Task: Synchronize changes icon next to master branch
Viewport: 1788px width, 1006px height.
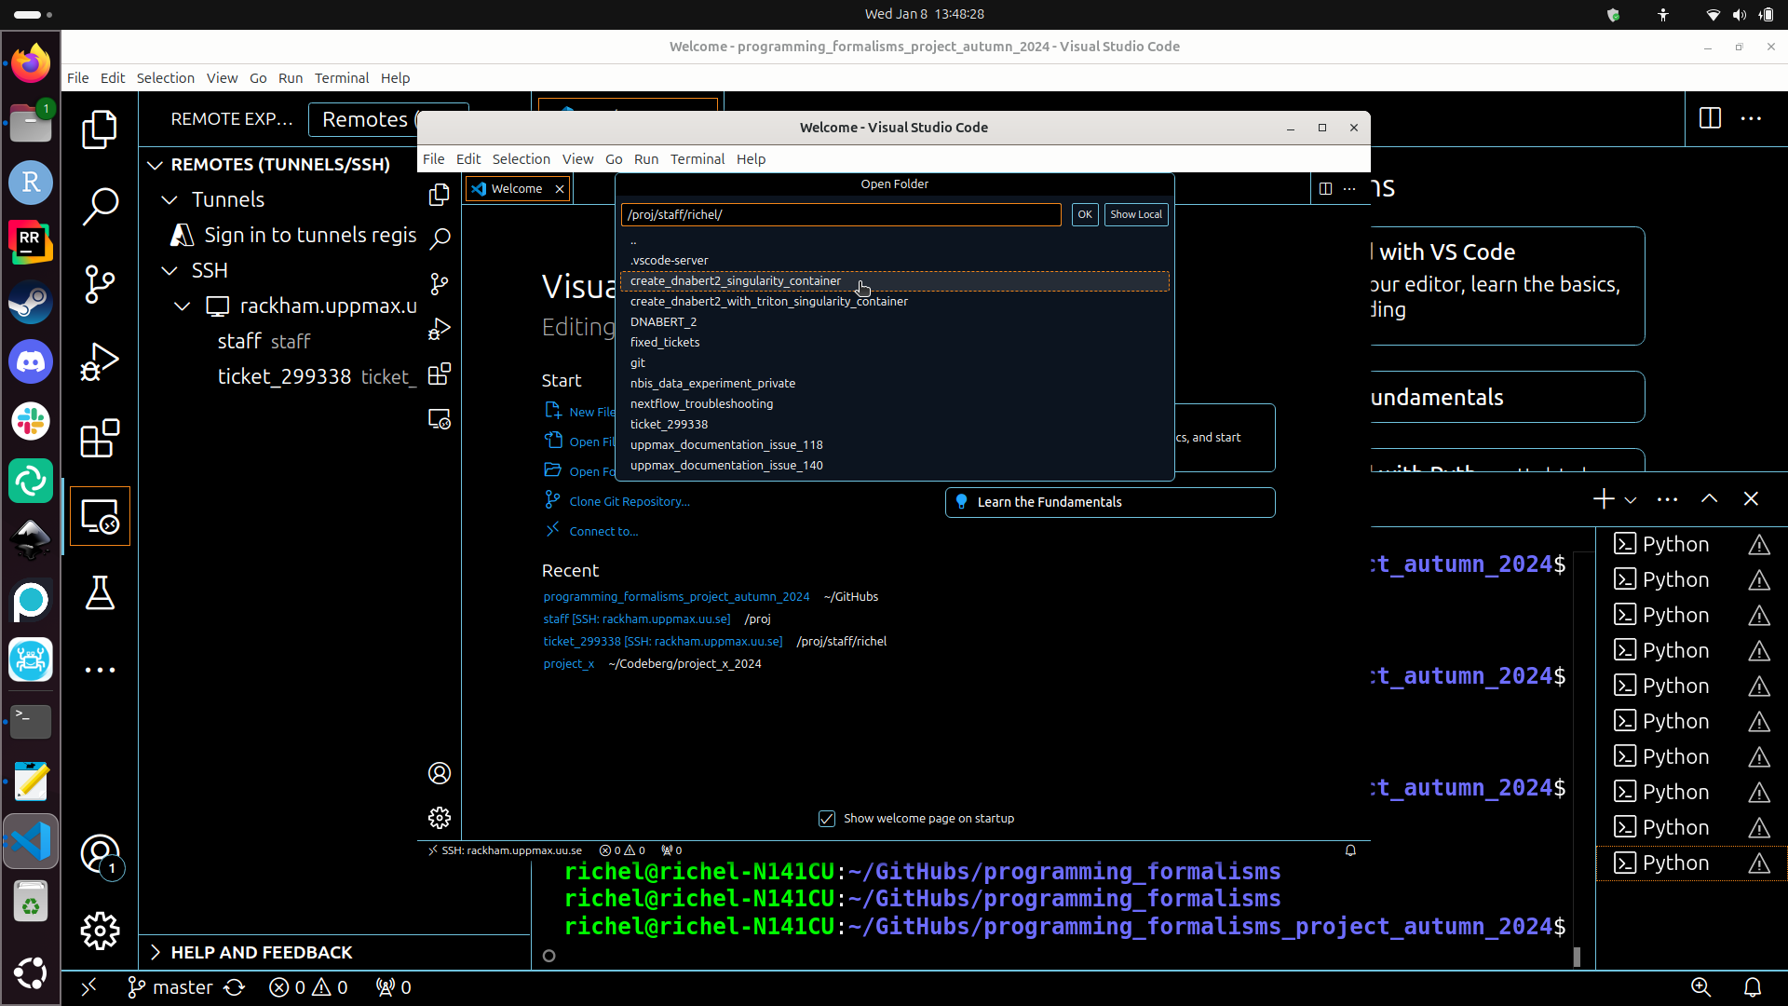Action: (235, 987)
